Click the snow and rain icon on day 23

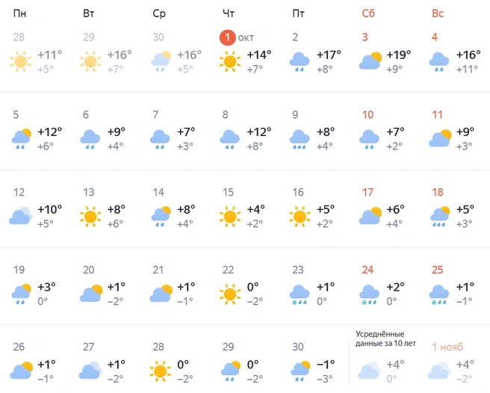(x=300, y=294)
